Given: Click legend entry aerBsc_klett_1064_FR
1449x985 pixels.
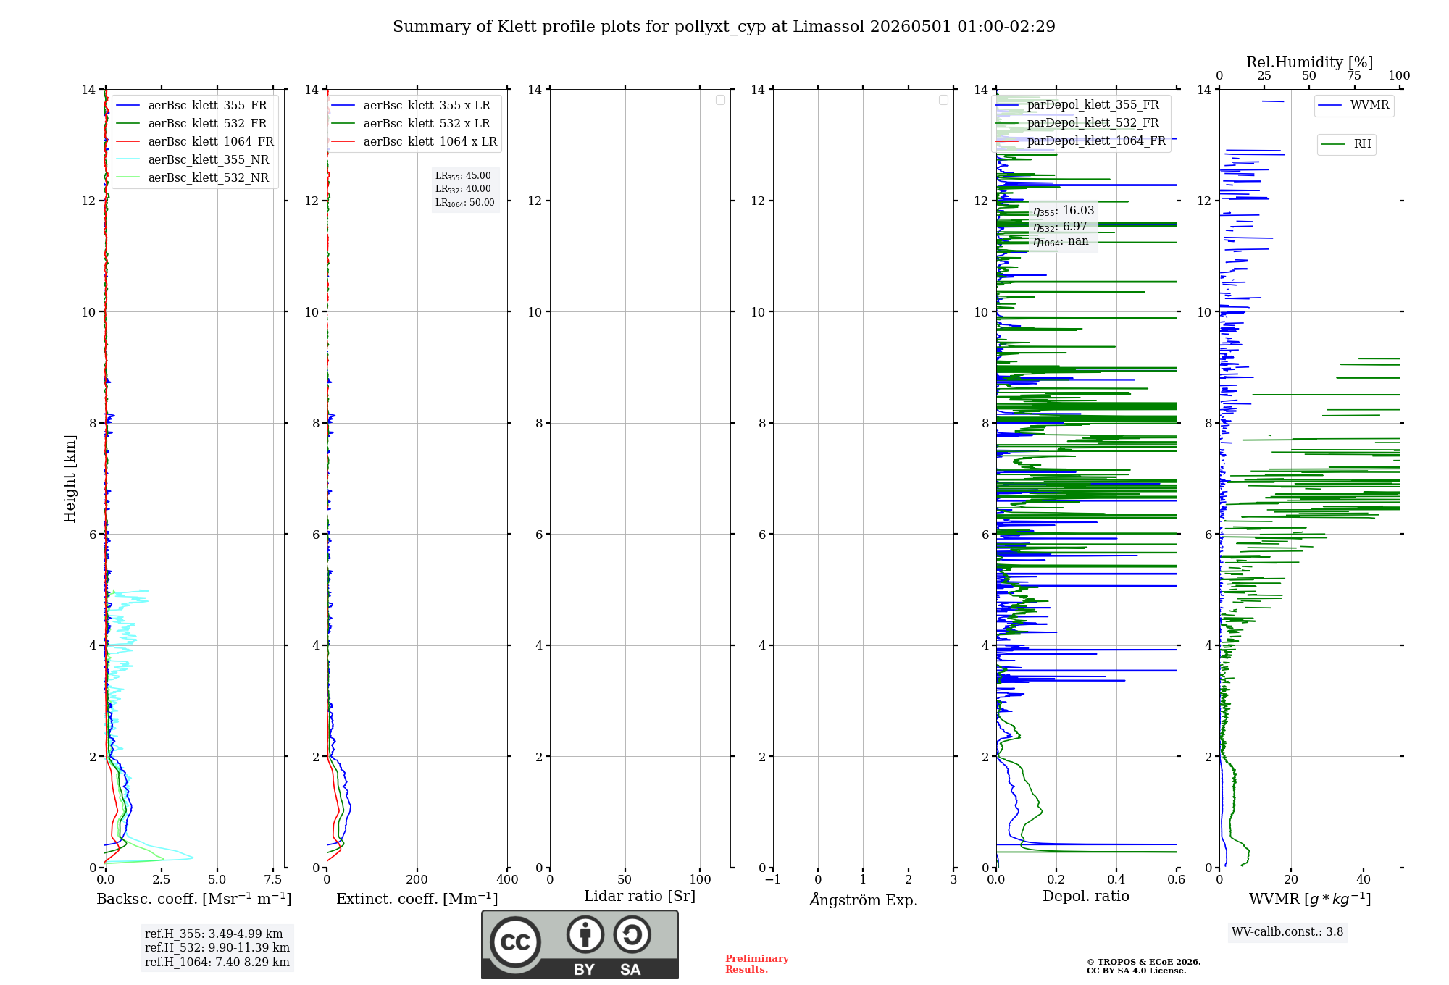Looking at the screenshot, I should [194, 142].
